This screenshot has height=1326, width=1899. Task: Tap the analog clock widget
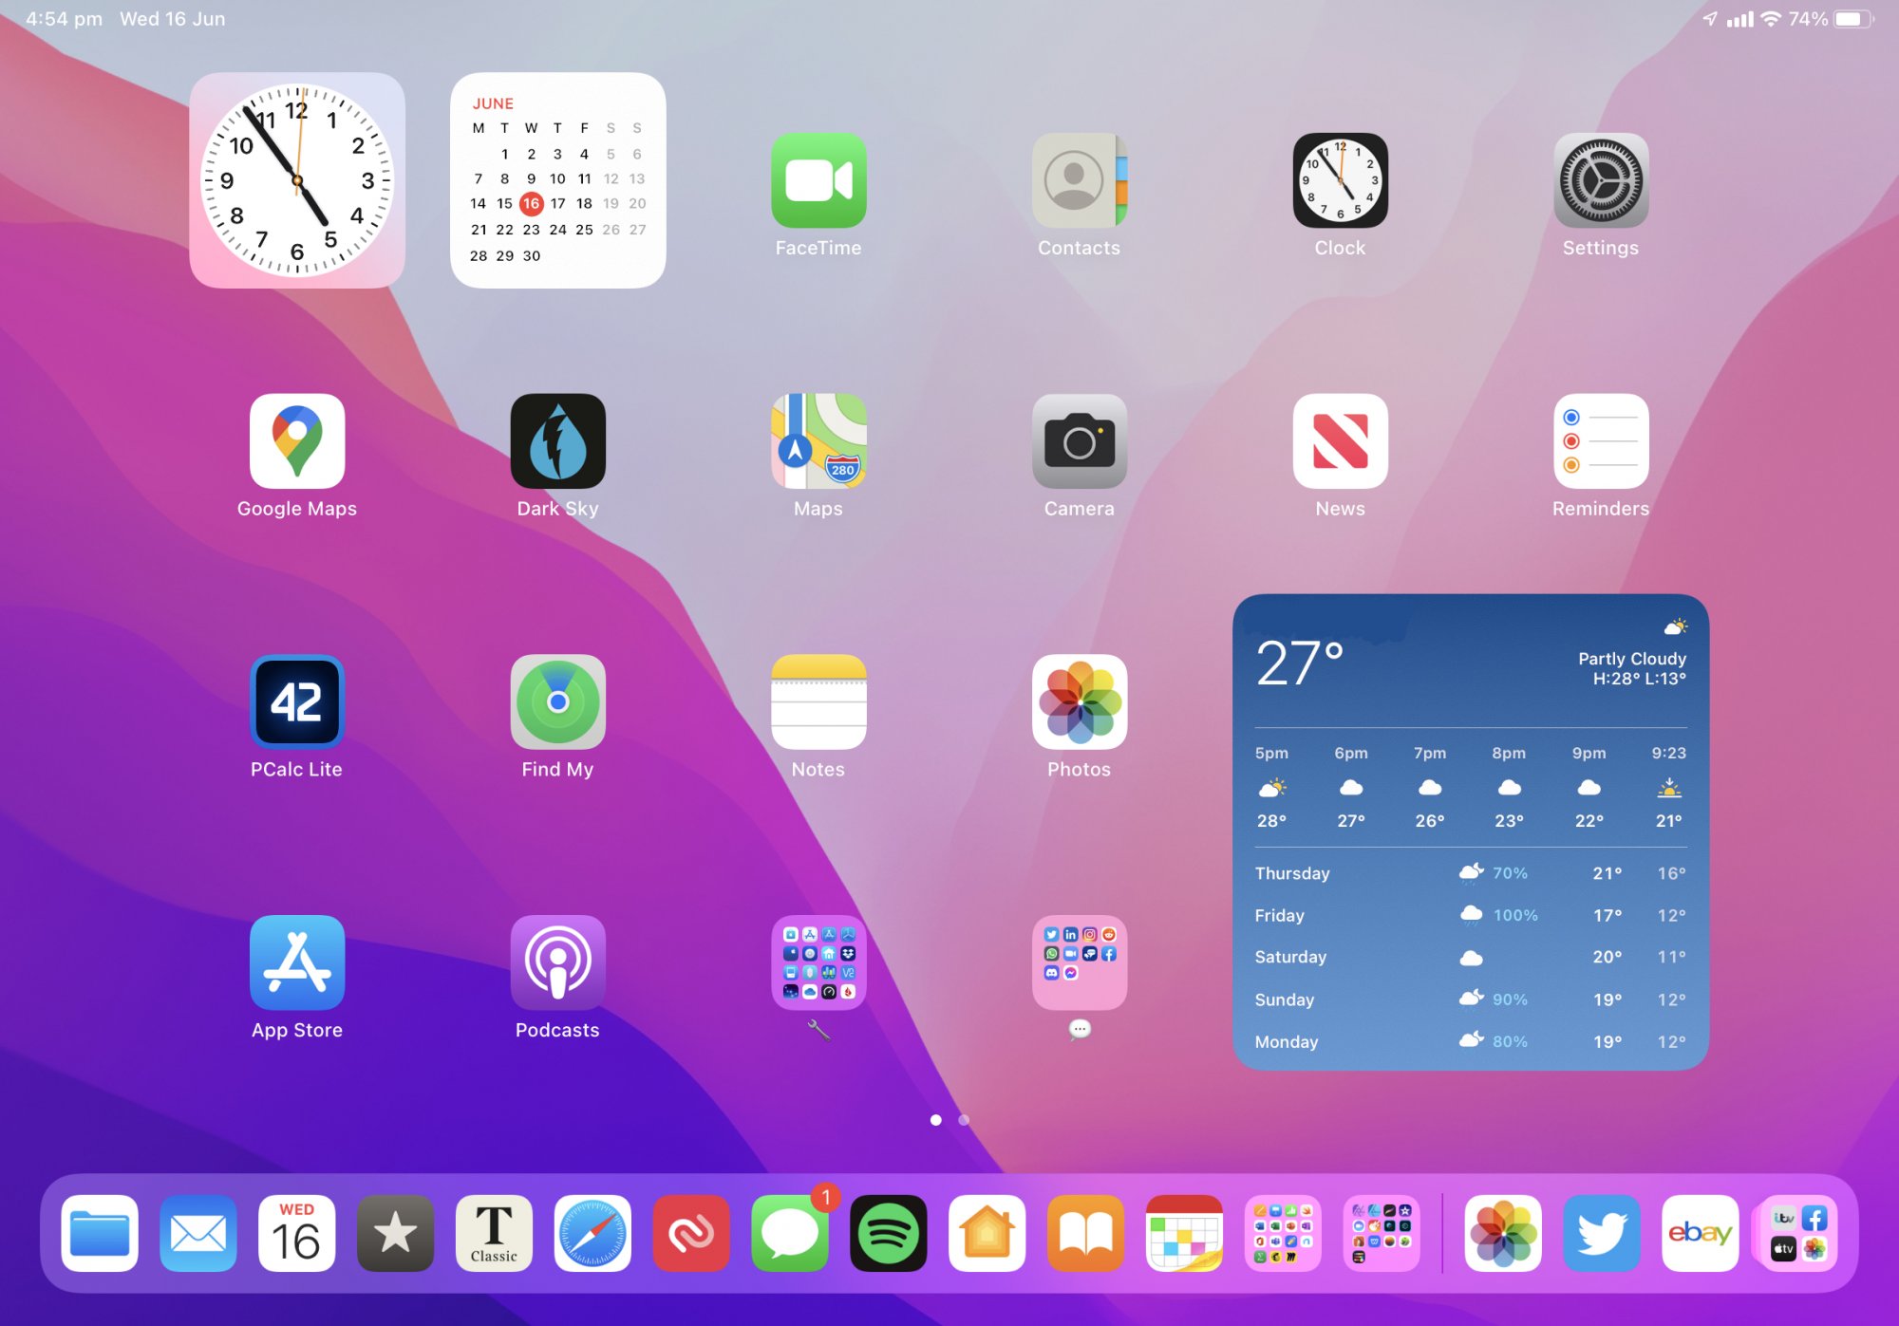click(x=296, y=180)
